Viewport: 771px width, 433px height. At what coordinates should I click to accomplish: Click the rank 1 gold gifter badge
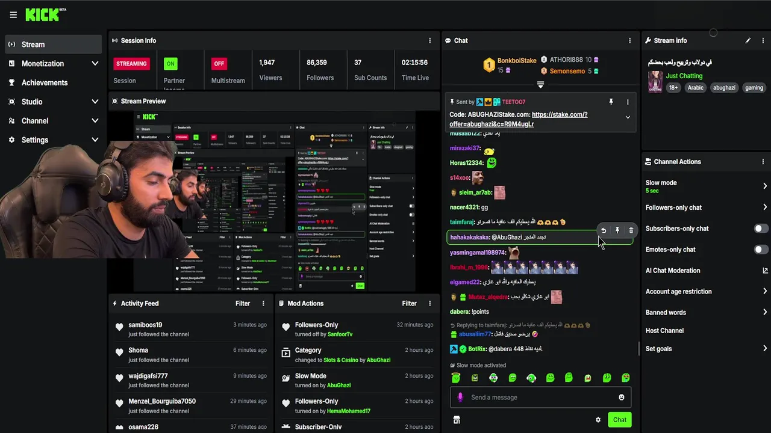pos(489,64)
